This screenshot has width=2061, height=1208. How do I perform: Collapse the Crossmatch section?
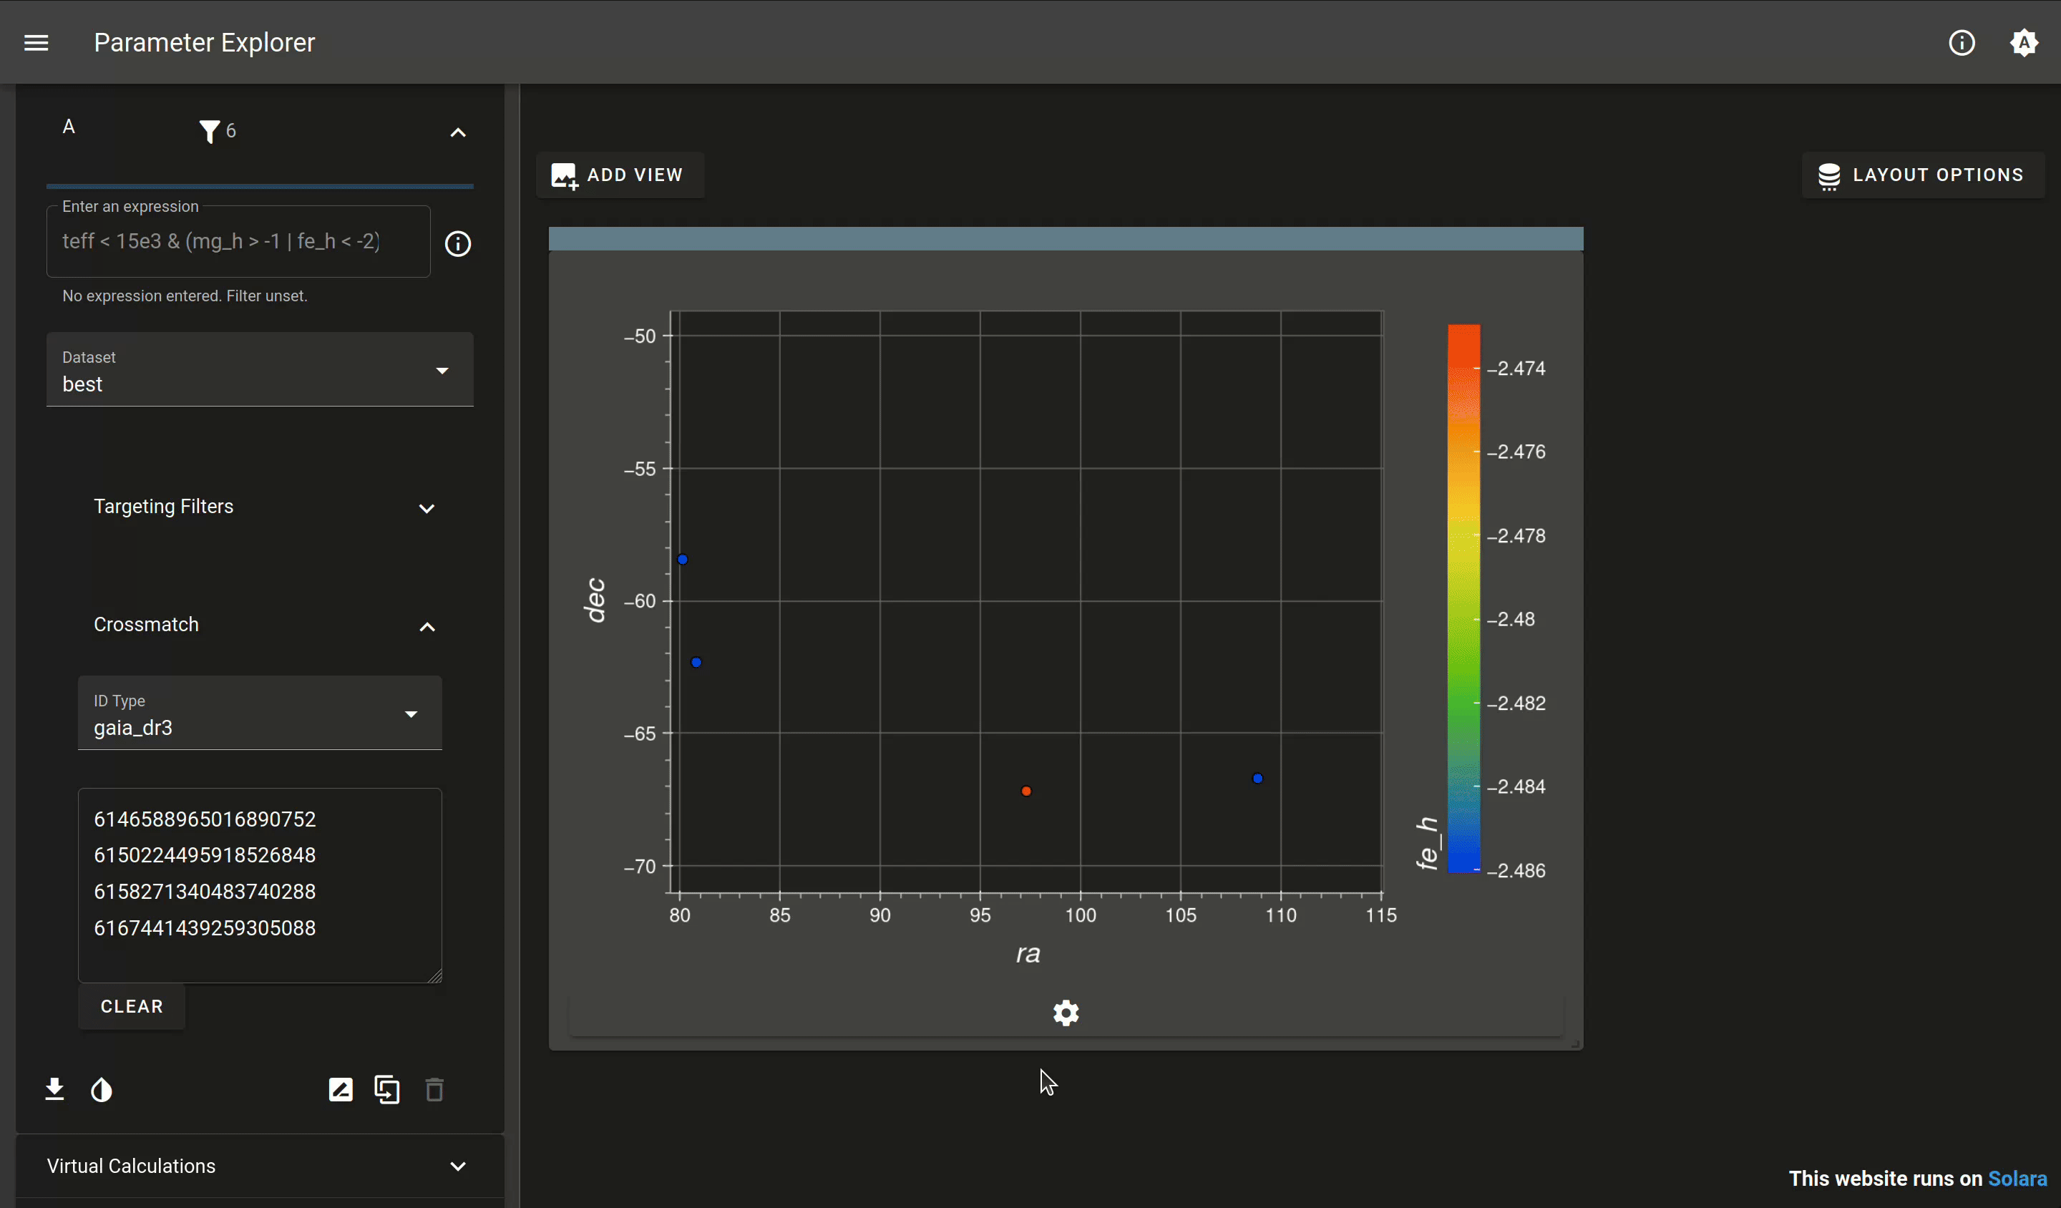click(259, 625)
